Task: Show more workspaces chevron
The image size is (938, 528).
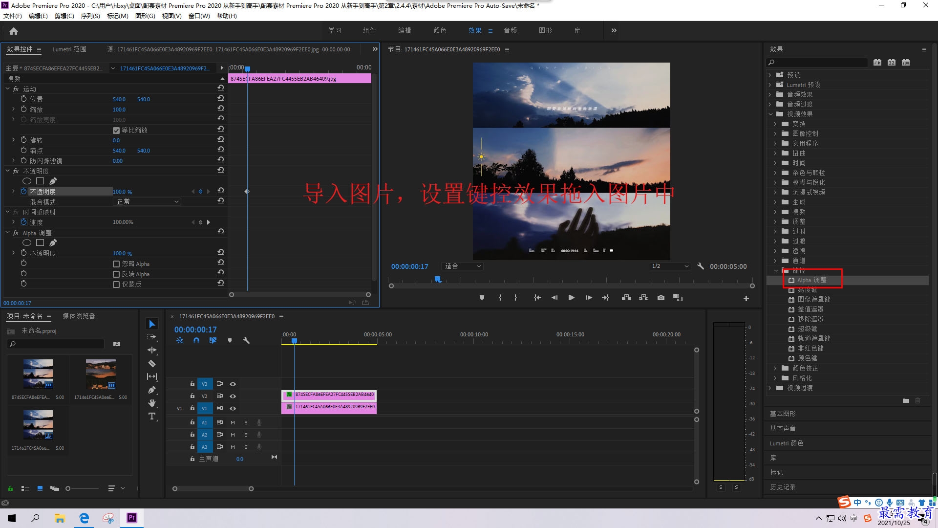Action: 614,30
